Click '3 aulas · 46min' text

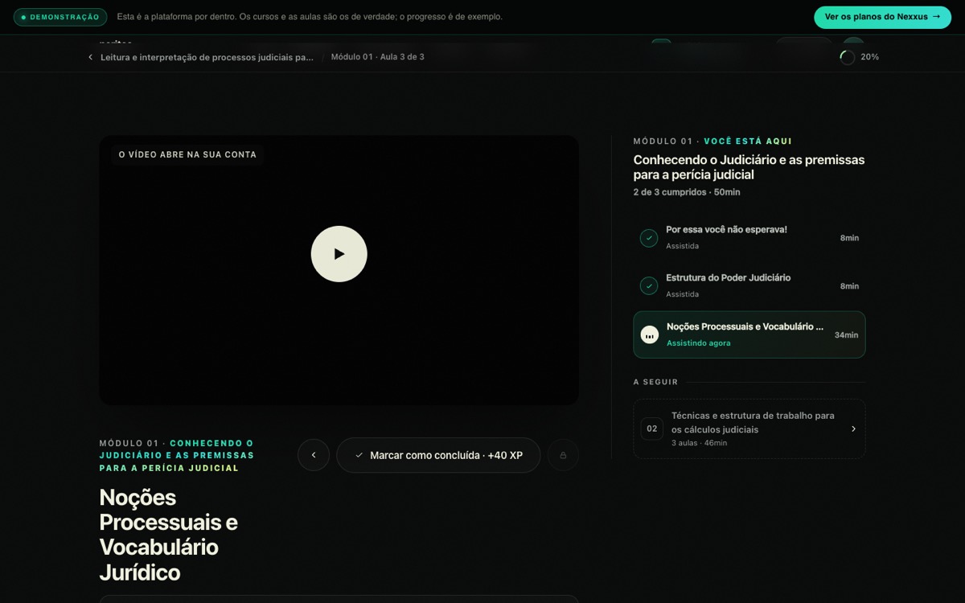pos(699,443)
